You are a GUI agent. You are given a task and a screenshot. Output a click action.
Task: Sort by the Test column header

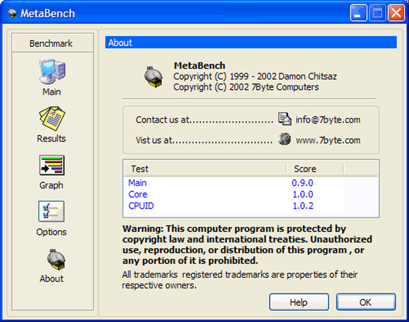[205, 169]
